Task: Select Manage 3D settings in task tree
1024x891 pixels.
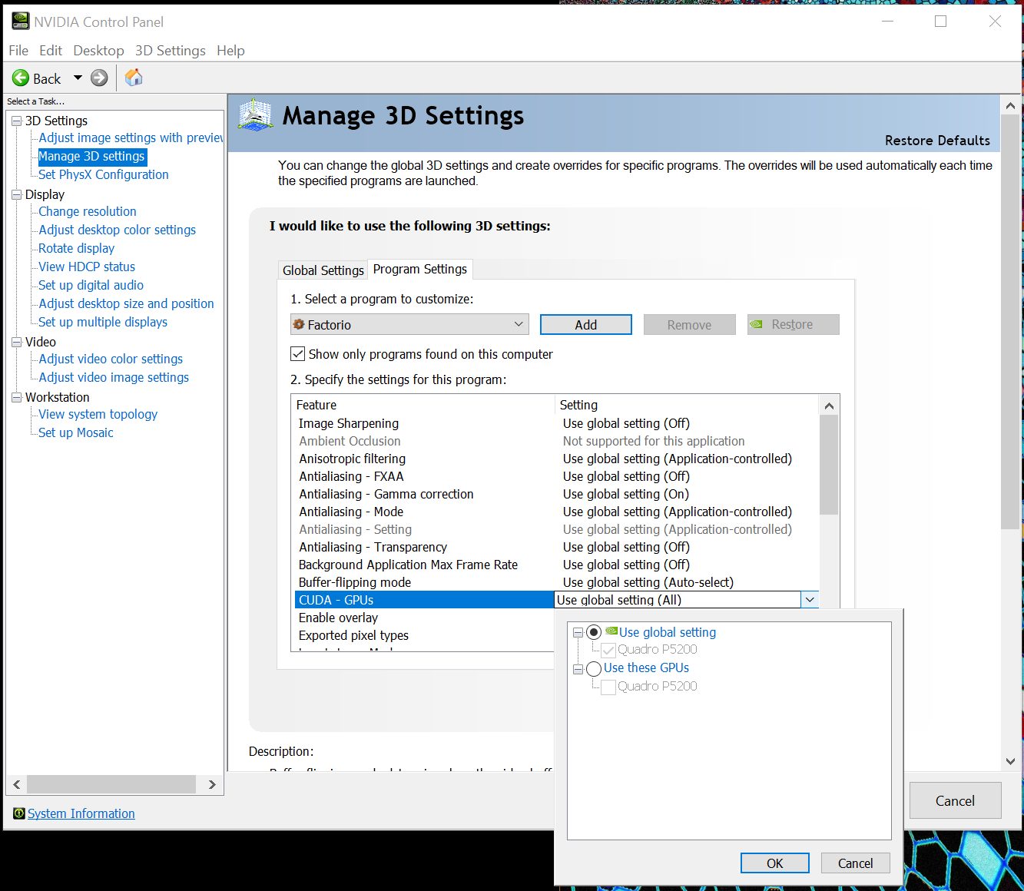Action: point(92,156)
